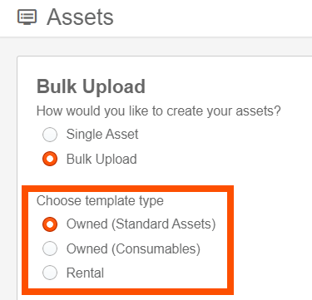Click the Owned (Consumables) label text
This screenshot has height=300, width=312.
[x=133, y=248]
